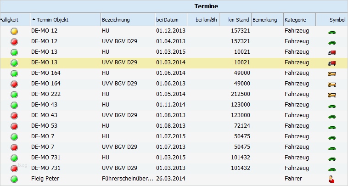Click the Kategorie column header
The width and height of the screenshot is (348, 186).
(294, 20)
